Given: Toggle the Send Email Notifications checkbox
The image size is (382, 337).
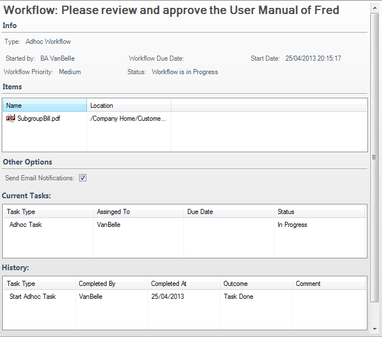Looking at the screenshot, I should (x=82, y=178).
